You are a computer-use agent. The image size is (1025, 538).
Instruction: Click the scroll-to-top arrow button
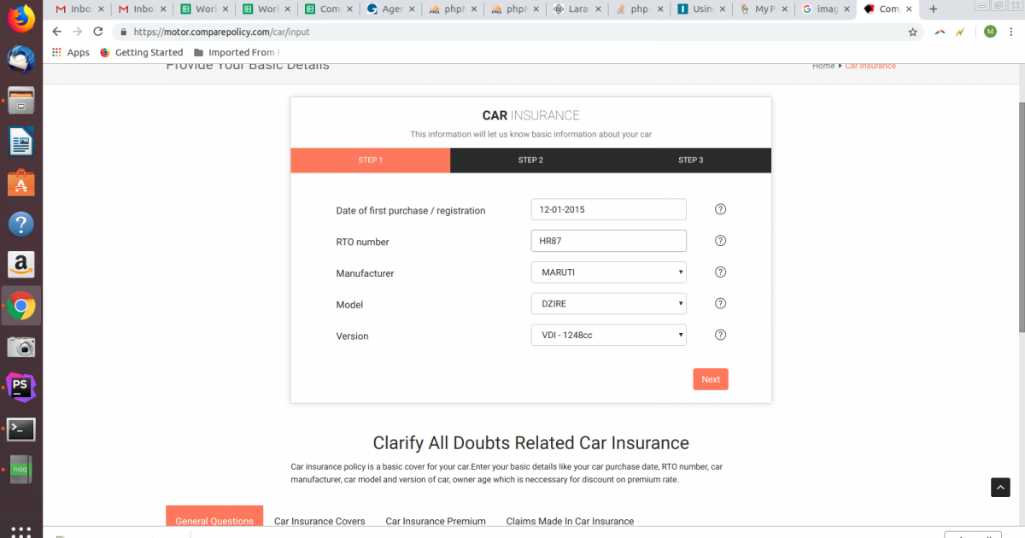coord(1000,487)
